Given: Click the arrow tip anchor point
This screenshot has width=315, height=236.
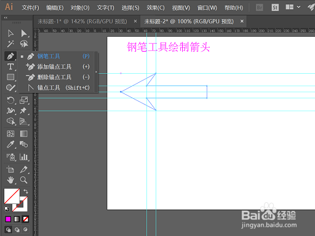Looking at the screenshot, I should (121, 92).
